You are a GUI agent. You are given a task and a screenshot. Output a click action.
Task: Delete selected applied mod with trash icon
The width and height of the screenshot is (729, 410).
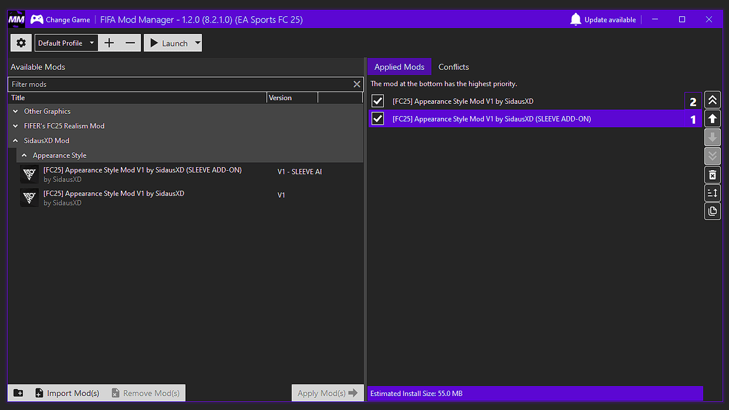(x=713, y=175)
